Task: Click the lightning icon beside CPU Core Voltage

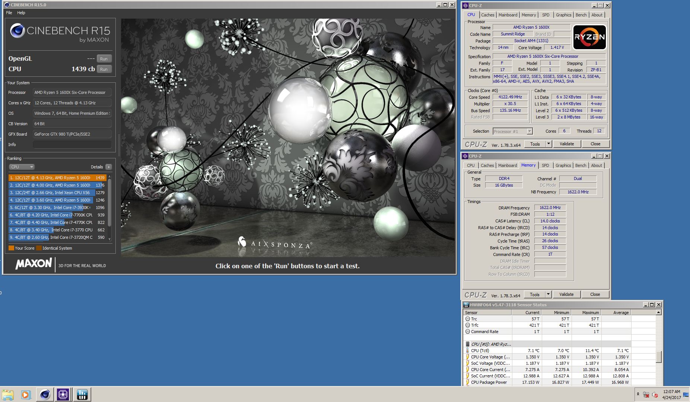Action: click(x=468, y=357)
